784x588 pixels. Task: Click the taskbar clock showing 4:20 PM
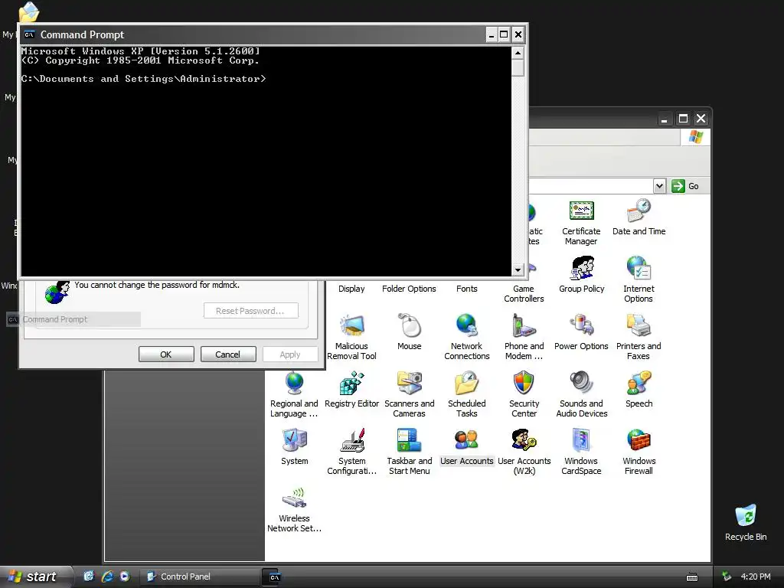click(x=756, y=577)
